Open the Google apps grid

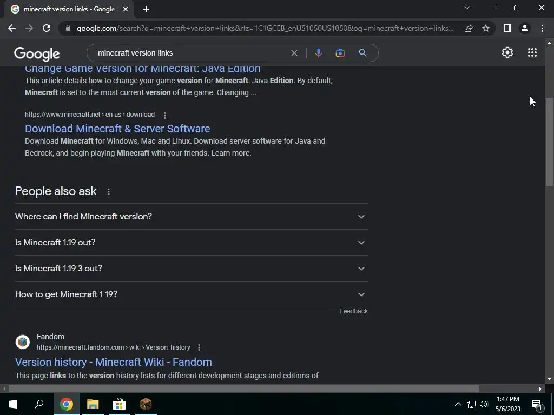tap(532, 52)
